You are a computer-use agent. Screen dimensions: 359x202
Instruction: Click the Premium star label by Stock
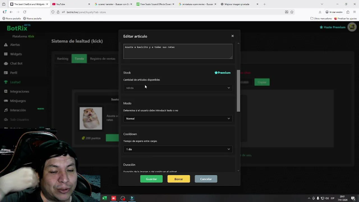tap(222, 73)
